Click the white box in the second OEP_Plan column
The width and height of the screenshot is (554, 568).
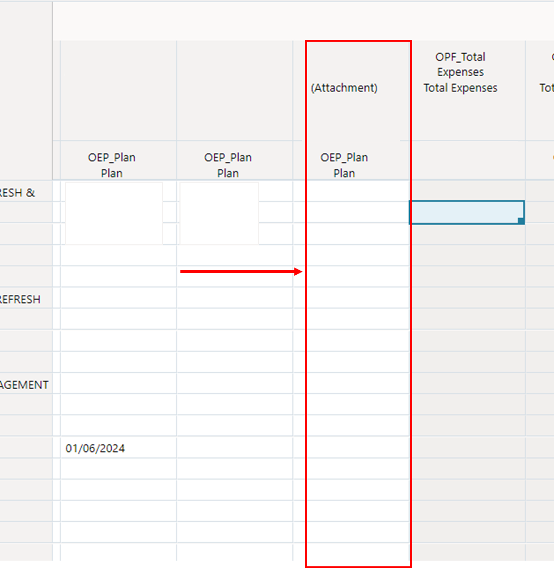[x=219, y=213]
